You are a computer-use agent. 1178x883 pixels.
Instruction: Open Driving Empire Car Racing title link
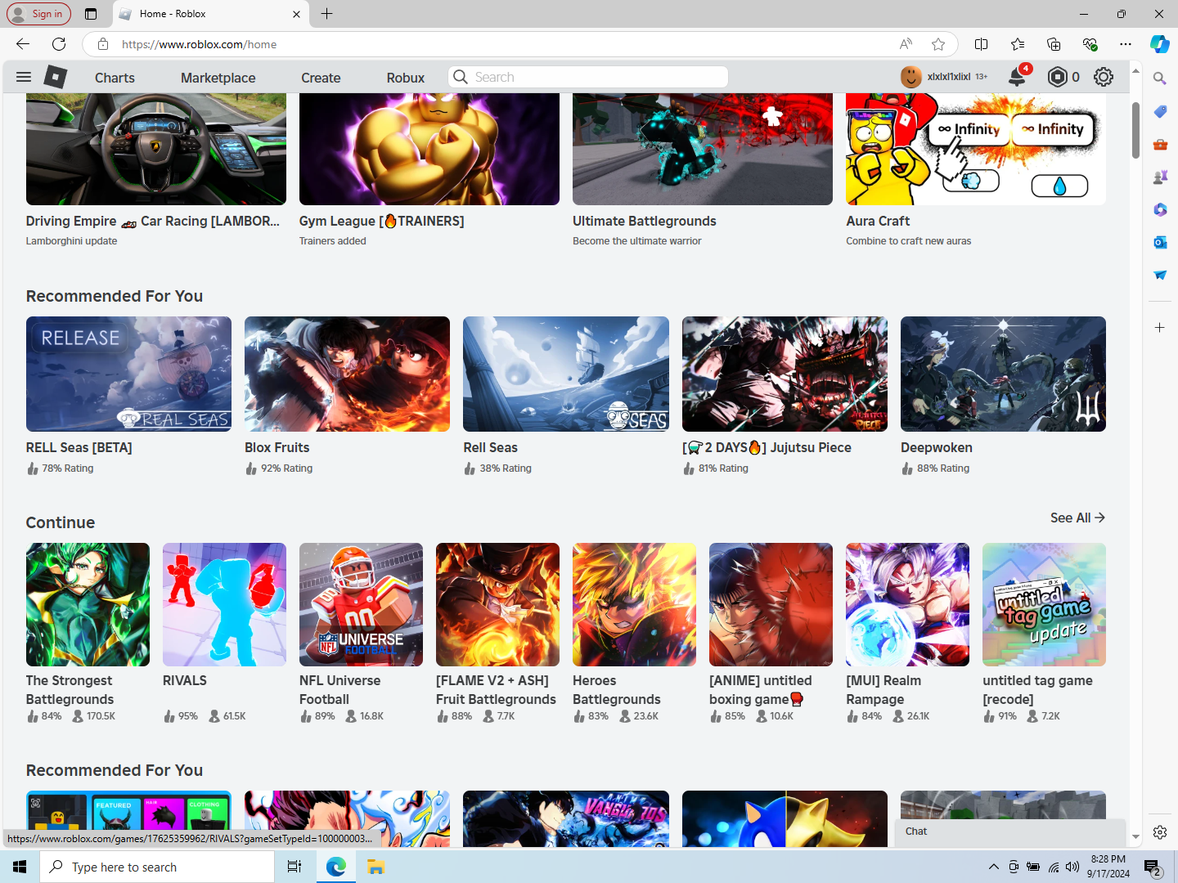point(152,221)
